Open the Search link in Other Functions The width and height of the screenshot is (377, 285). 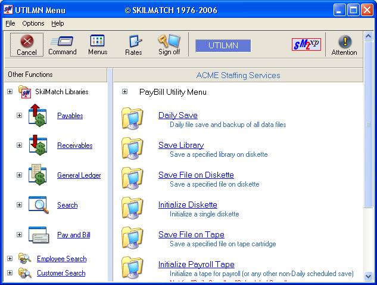[x=67, y=205]
